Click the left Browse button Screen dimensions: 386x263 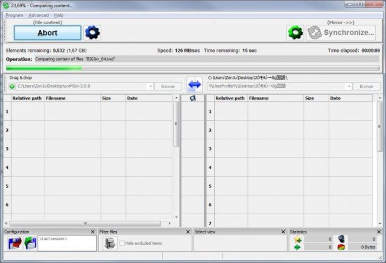(168, 86)
